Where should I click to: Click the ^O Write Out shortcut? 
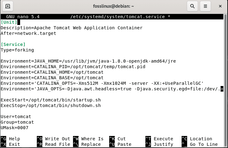point(53,139)
